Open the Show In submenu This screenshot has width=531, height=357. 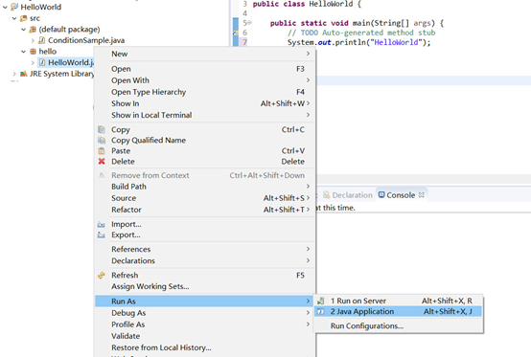click(x=204, y=103)
